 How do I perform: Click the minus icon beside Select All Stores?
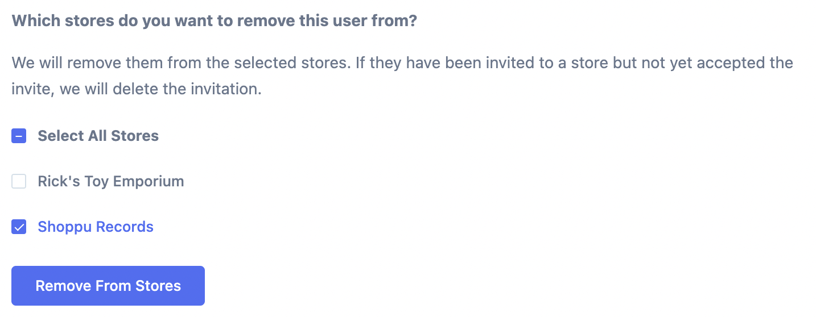19,136
